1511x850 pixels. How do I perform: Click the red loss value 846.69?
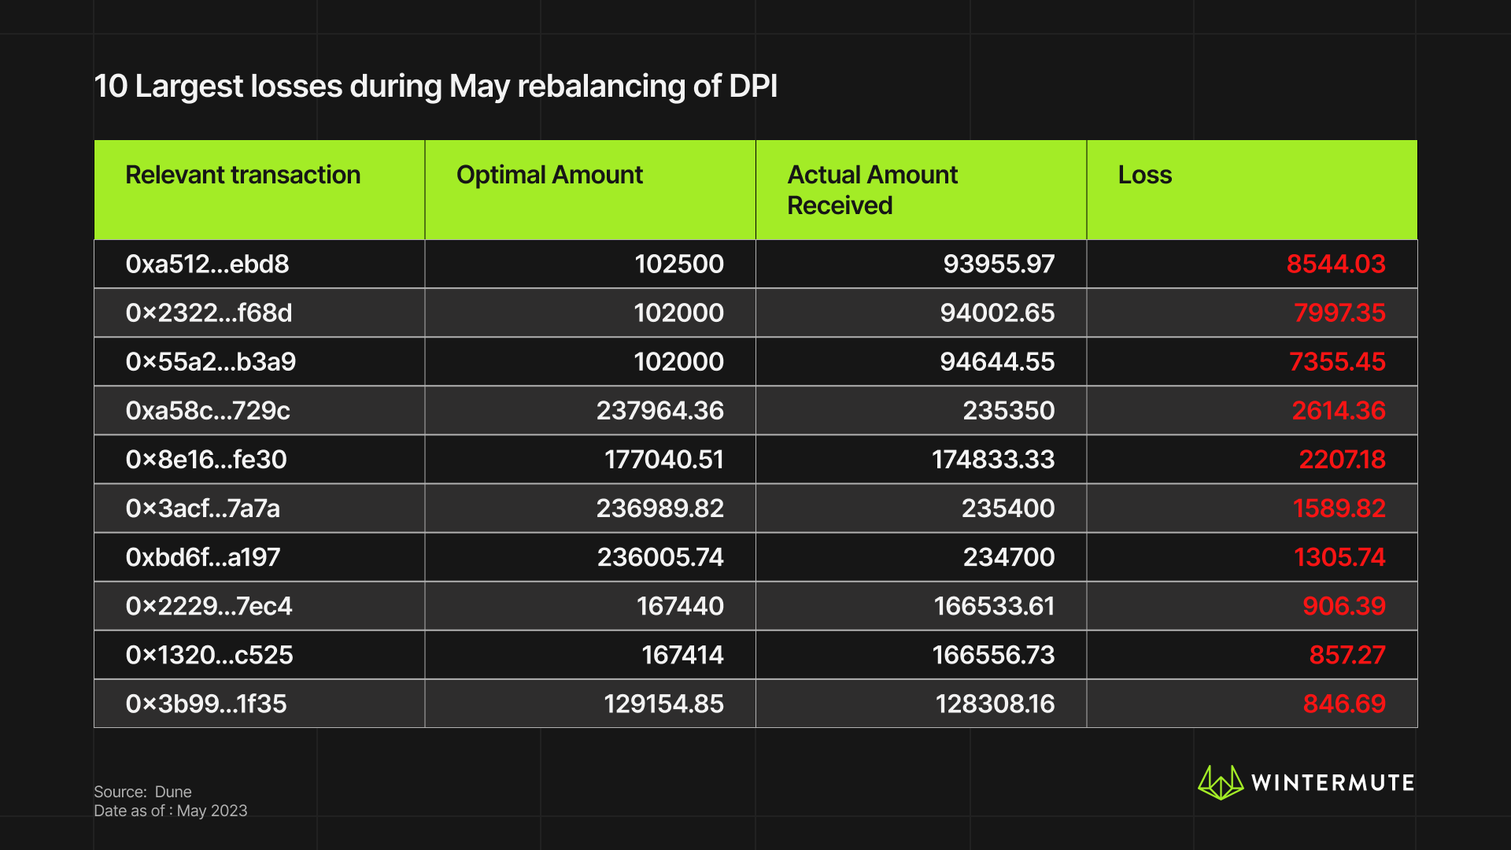1344,703
